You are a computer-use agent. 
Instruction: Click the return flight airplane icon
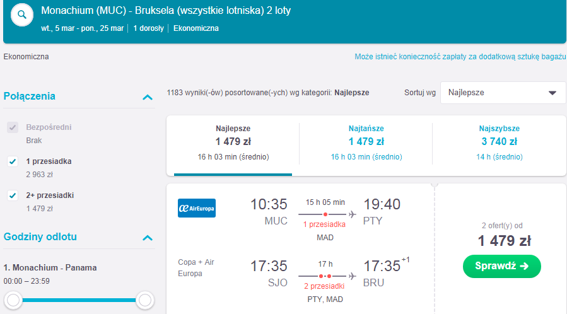click(x=352, y=276)
